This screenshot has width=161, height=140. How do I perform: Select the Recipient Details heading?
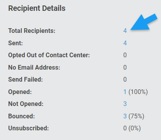[37, 9]
